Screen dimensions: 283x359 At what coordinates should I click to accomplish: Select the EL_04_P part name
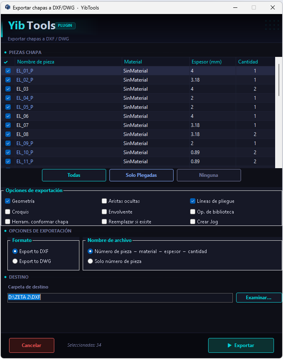25,98
